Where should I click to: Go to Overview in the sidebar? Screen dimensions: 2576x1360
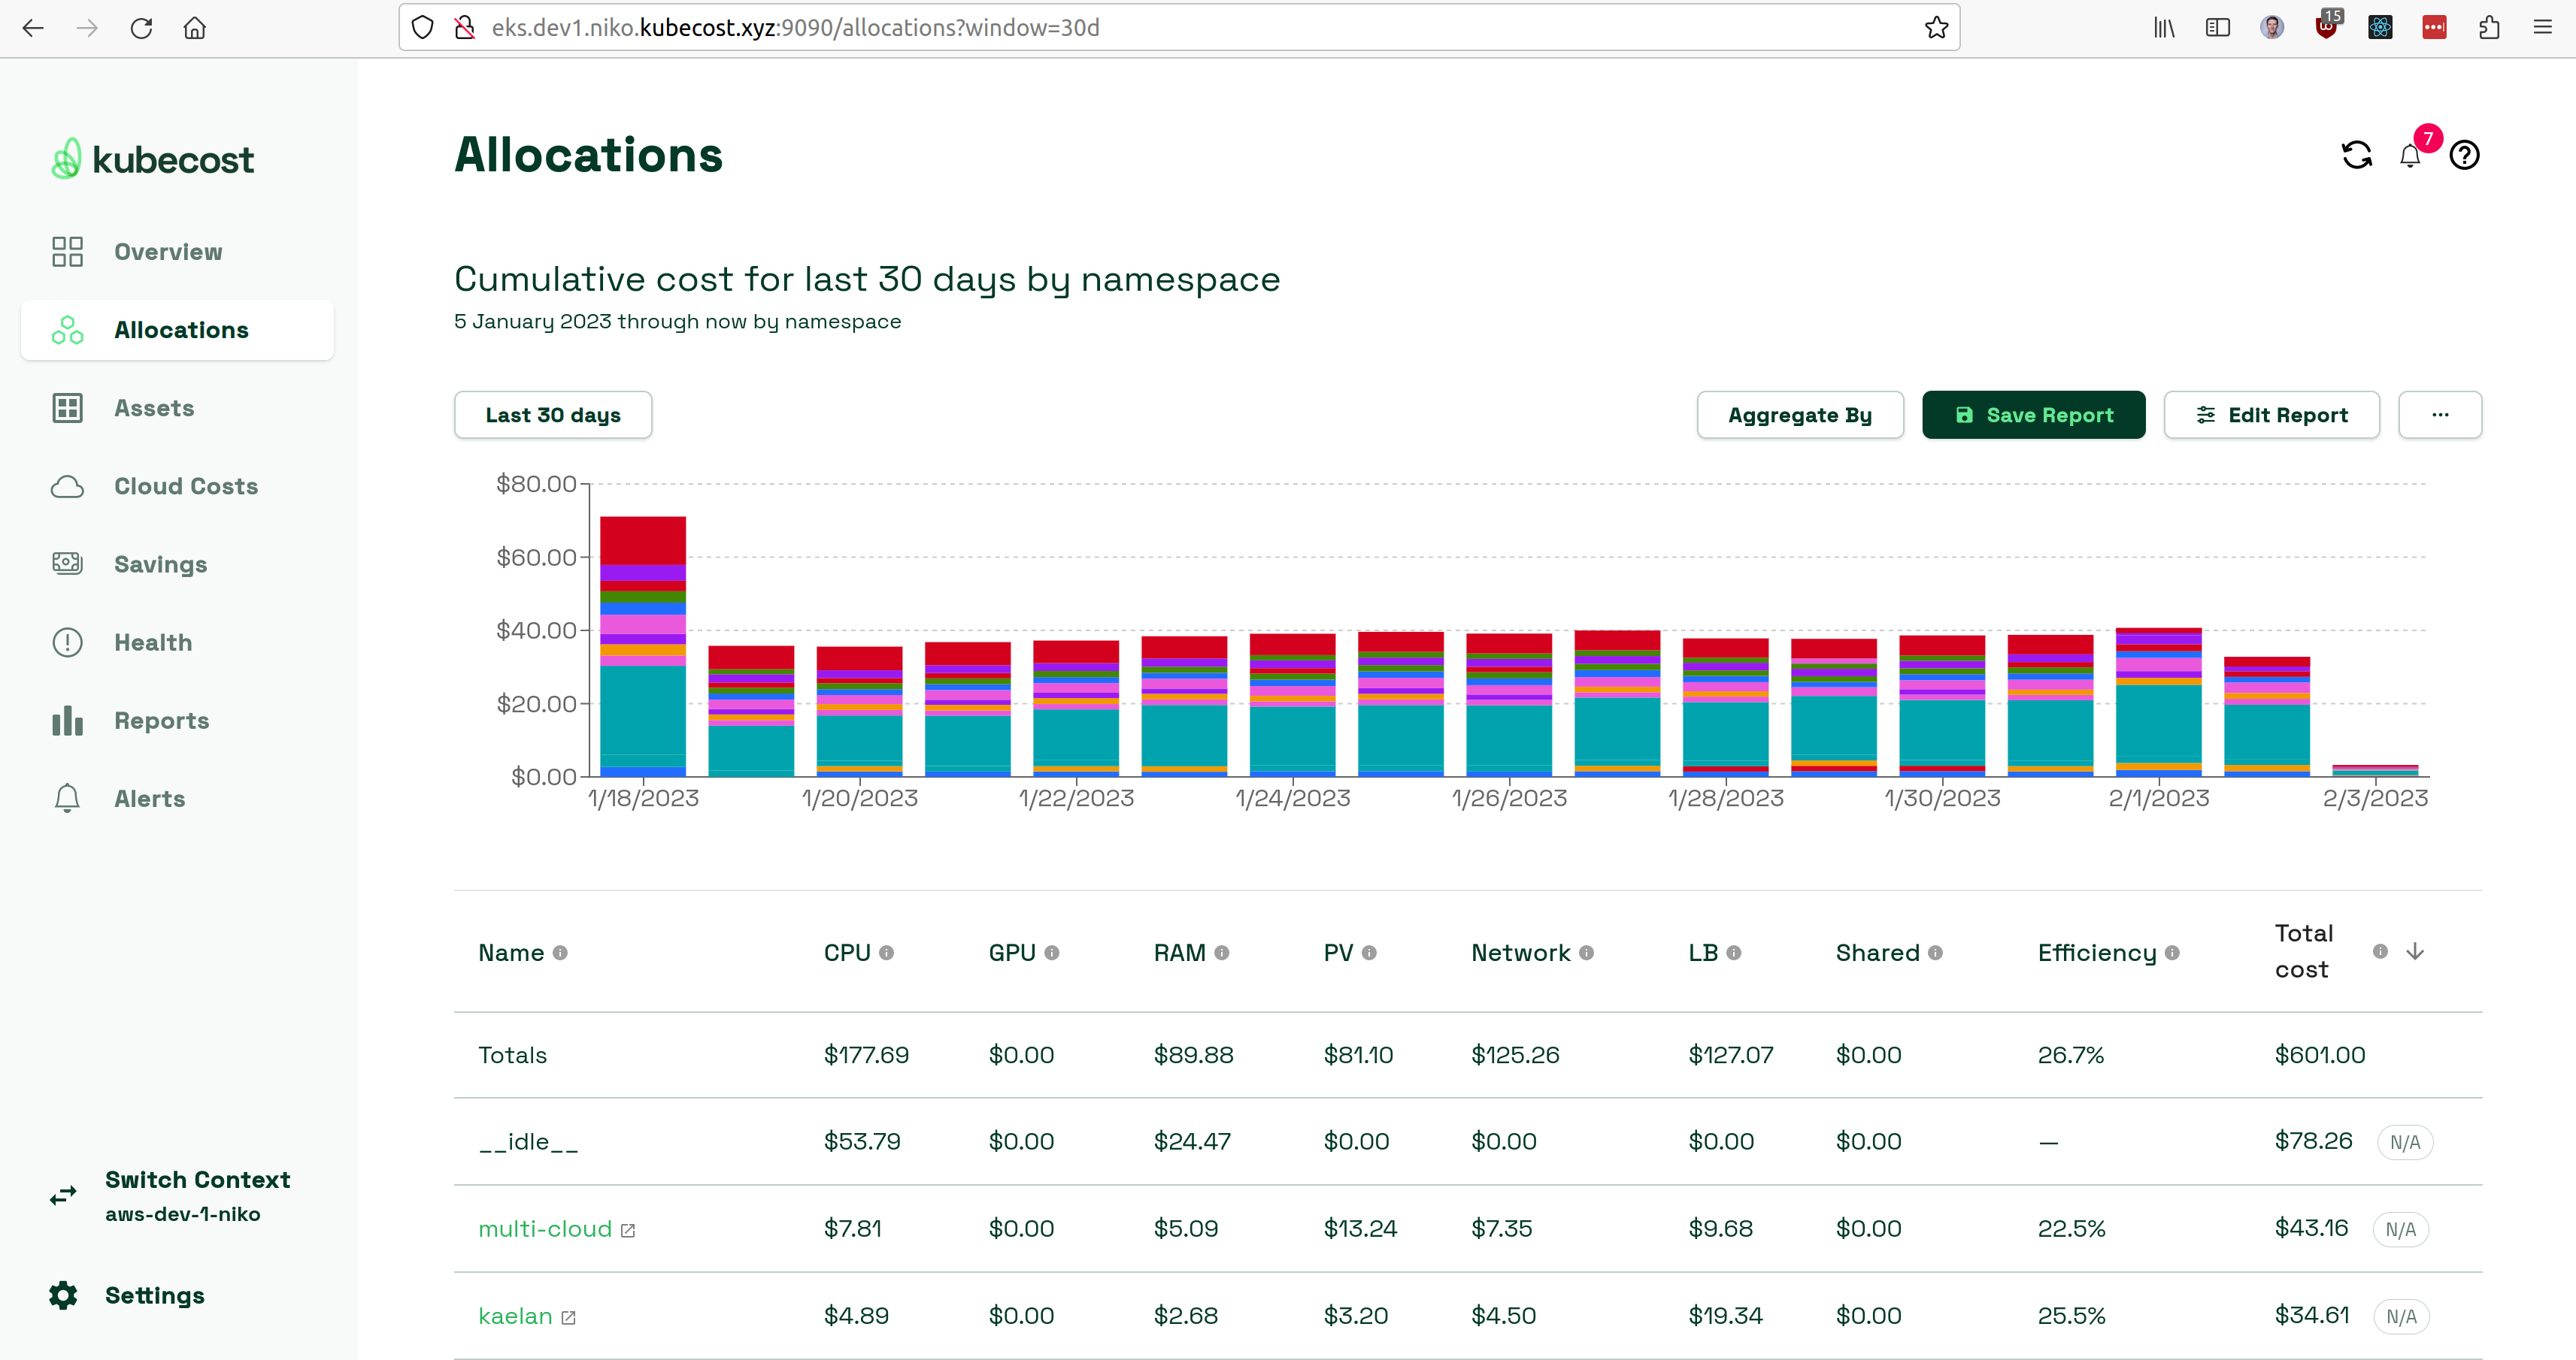click(x=177, y=252)
